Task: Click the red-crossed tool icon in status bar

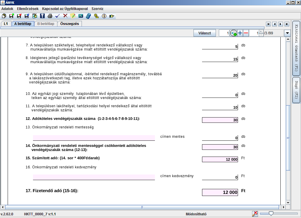Action: pos(255,214)
